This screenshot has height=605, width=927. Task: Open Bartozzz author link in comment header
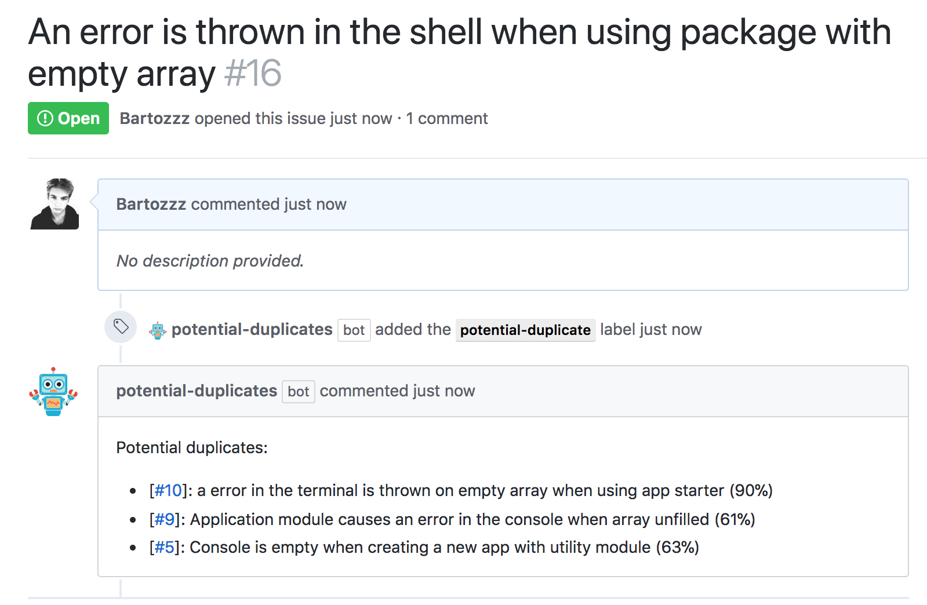(x=151, y=204)
